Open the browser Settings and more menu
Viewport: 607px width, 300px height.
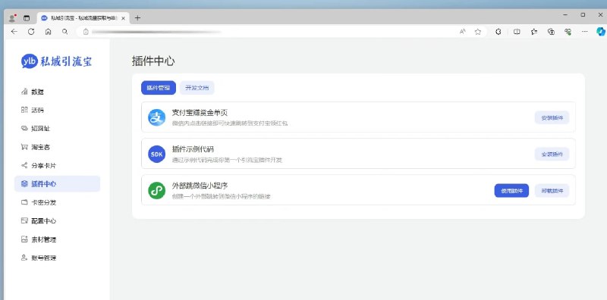[585, 32]
